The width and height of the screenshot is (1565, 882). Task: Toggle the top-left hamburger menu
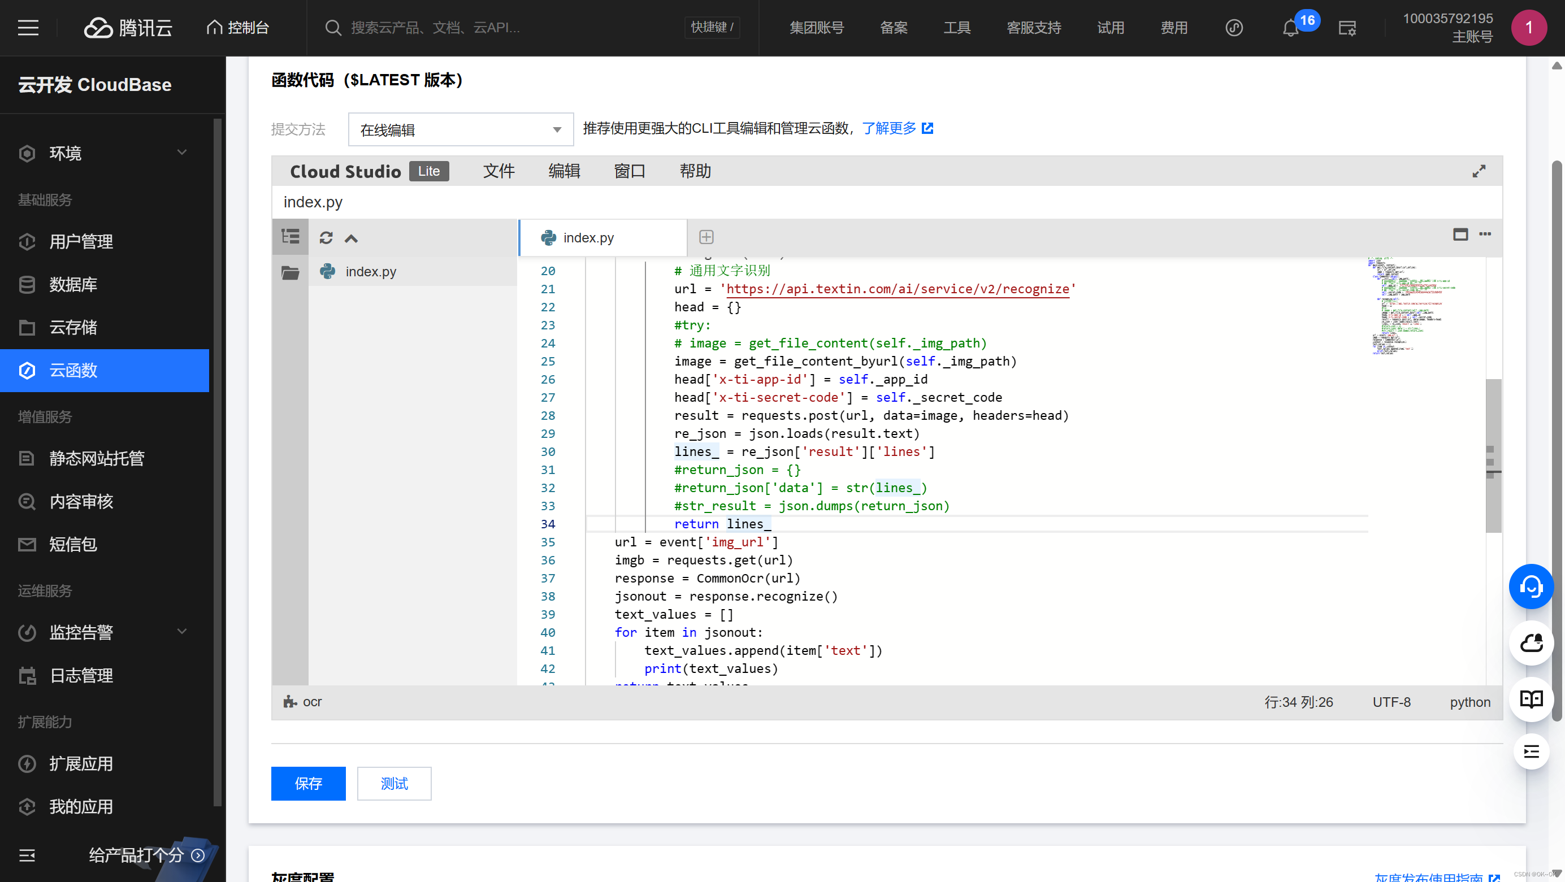tap(28, 28)
